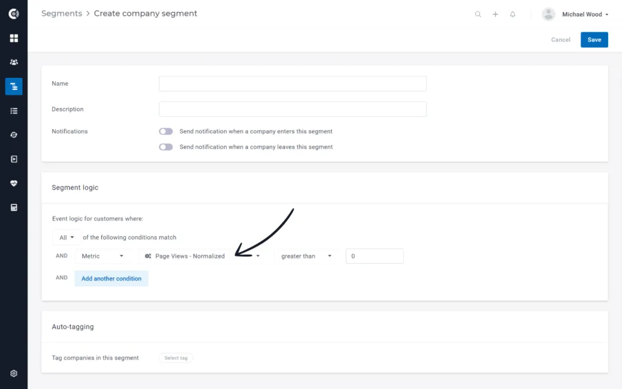
Task: Click the Cancel button
Action: point(561,40)
